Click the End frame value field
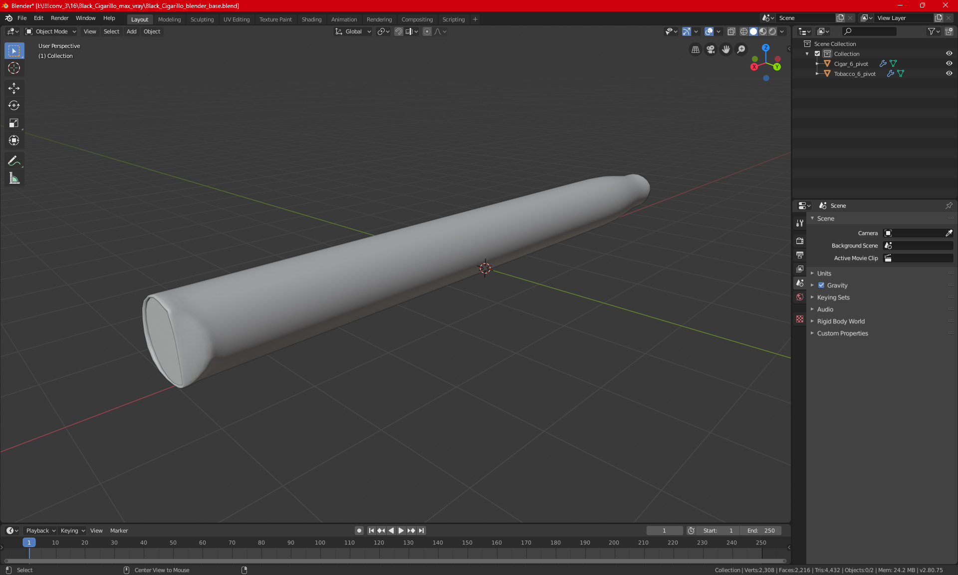Viewport: 958px width, 575px height. [761, 531]
